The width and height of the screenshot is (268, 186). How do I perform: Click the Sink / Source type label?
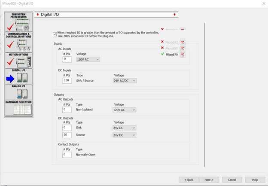coord(85,80)
